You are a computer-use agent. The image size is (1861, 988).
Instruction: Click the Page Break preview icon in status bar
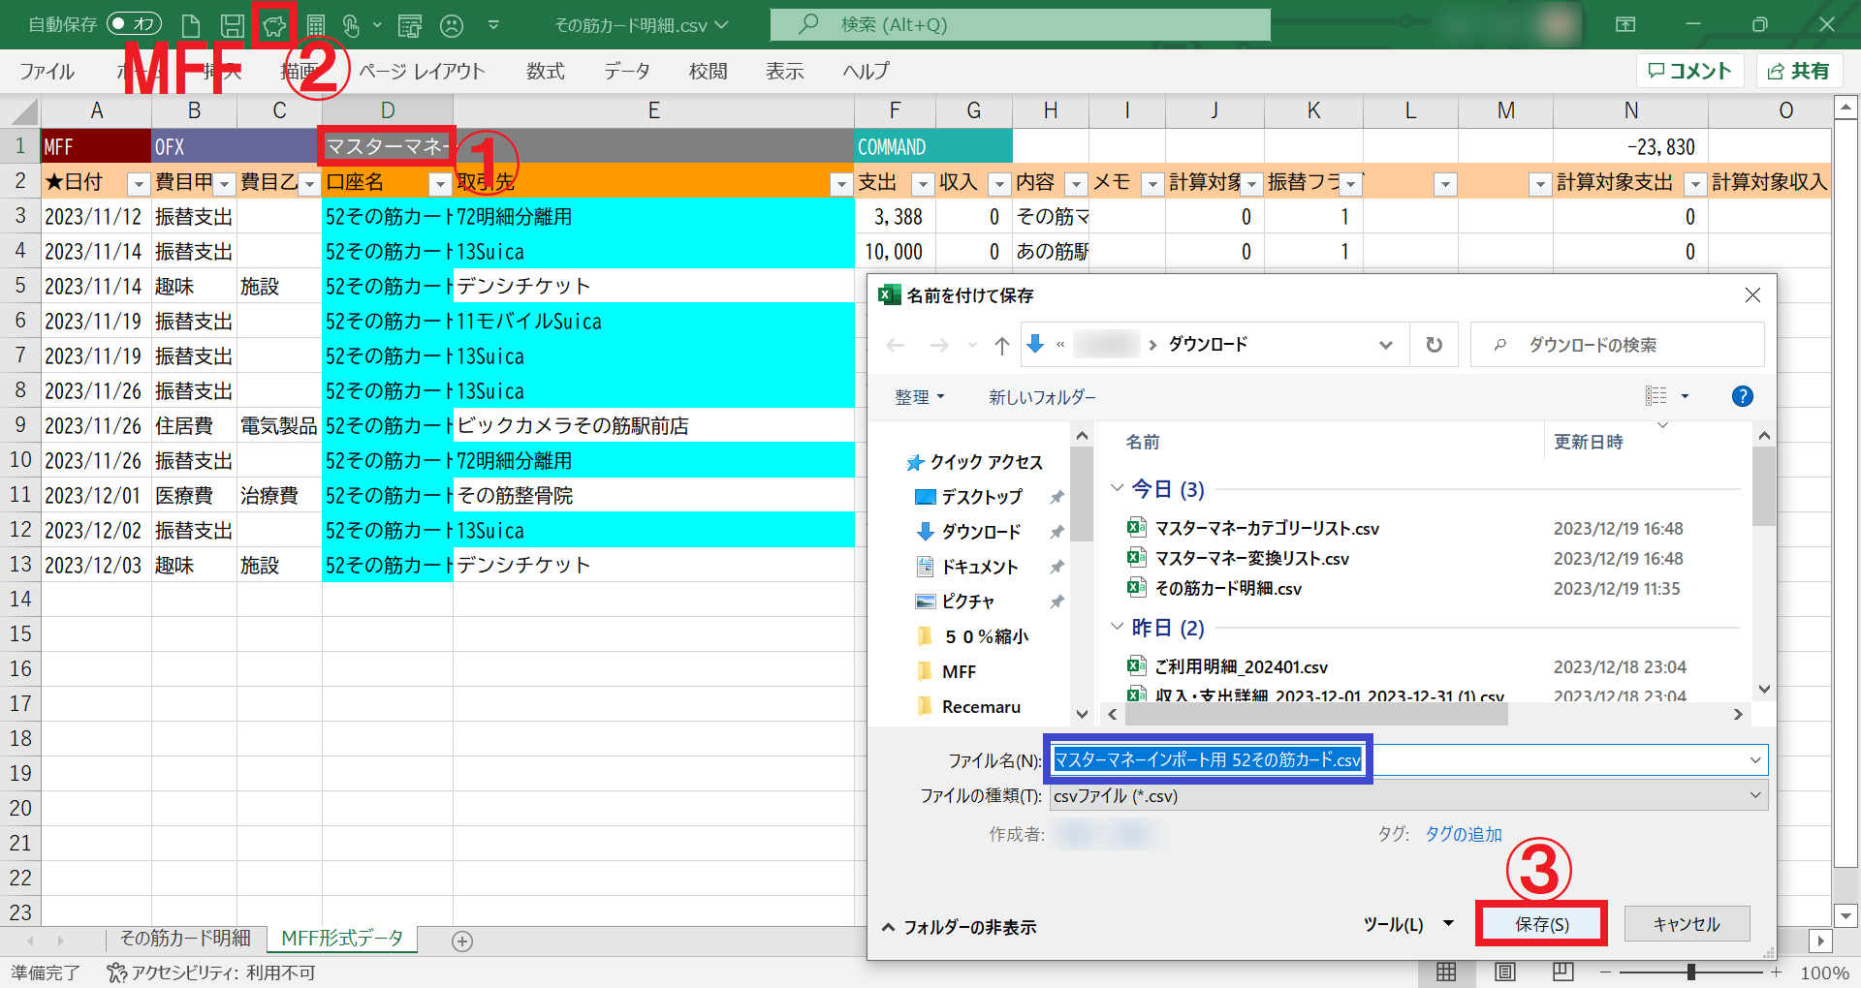(x=1562, y=973)
